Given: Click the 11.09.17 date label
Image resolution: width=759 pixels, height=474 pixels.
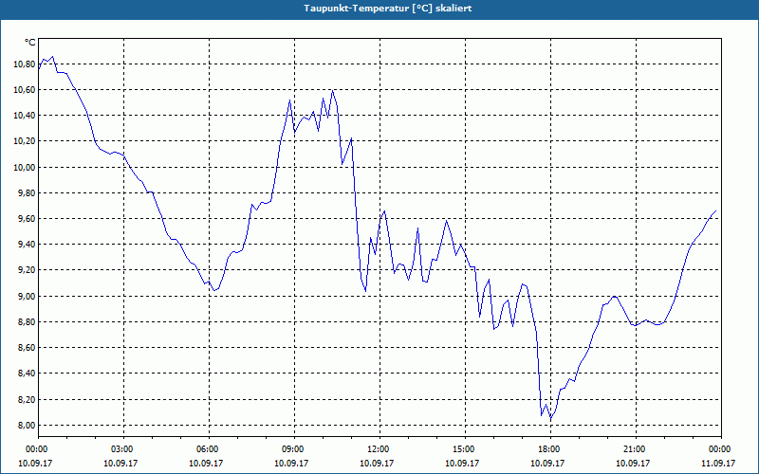Looking at the screenshot, I should click(718, 463).
